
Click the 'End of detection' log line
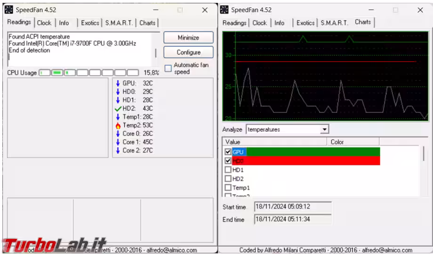pyautogui.click(x=29, y=50)
